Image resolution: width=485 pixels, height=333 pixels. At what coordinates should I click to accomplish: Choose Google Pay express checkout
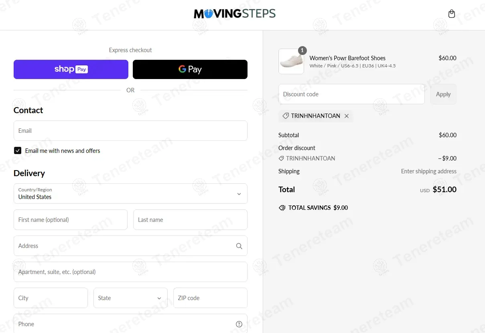190,69
